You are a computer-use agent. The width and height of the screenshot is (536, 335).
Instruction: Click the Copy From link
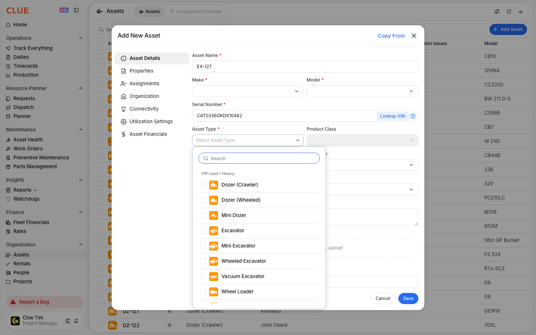click(x=391, y=36)
